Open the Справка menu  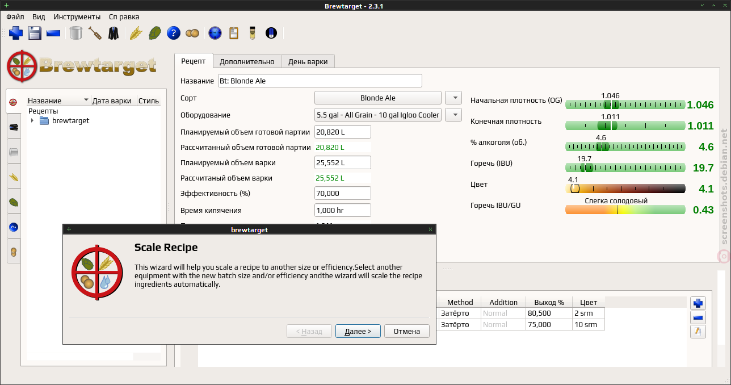[x=124, y=16]
